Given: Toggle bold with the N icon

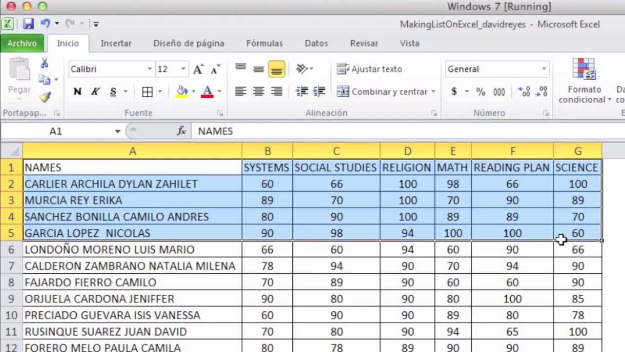Looking at the screenshot, I should coord(77,91).
